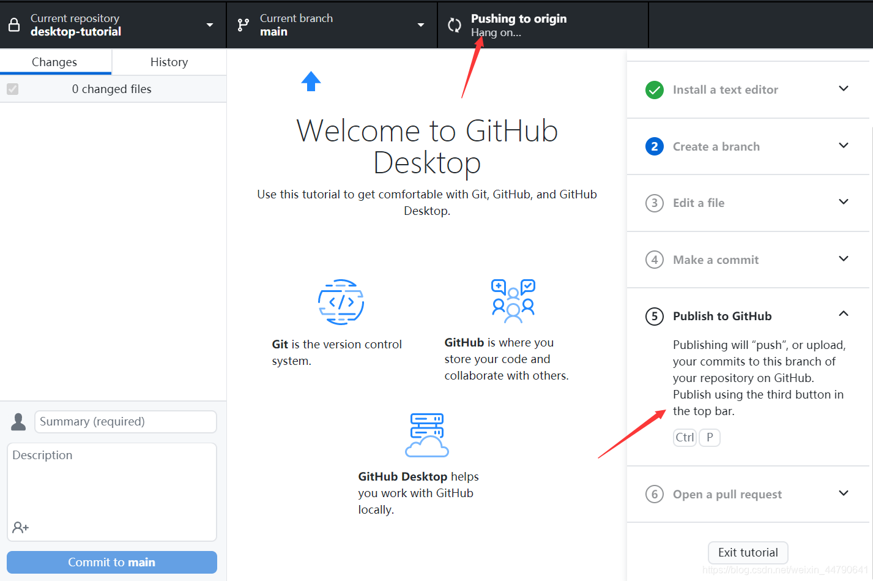Click the Exit tutorial button
This screenshot has height=581, width=873.
(x=748, y=552)
